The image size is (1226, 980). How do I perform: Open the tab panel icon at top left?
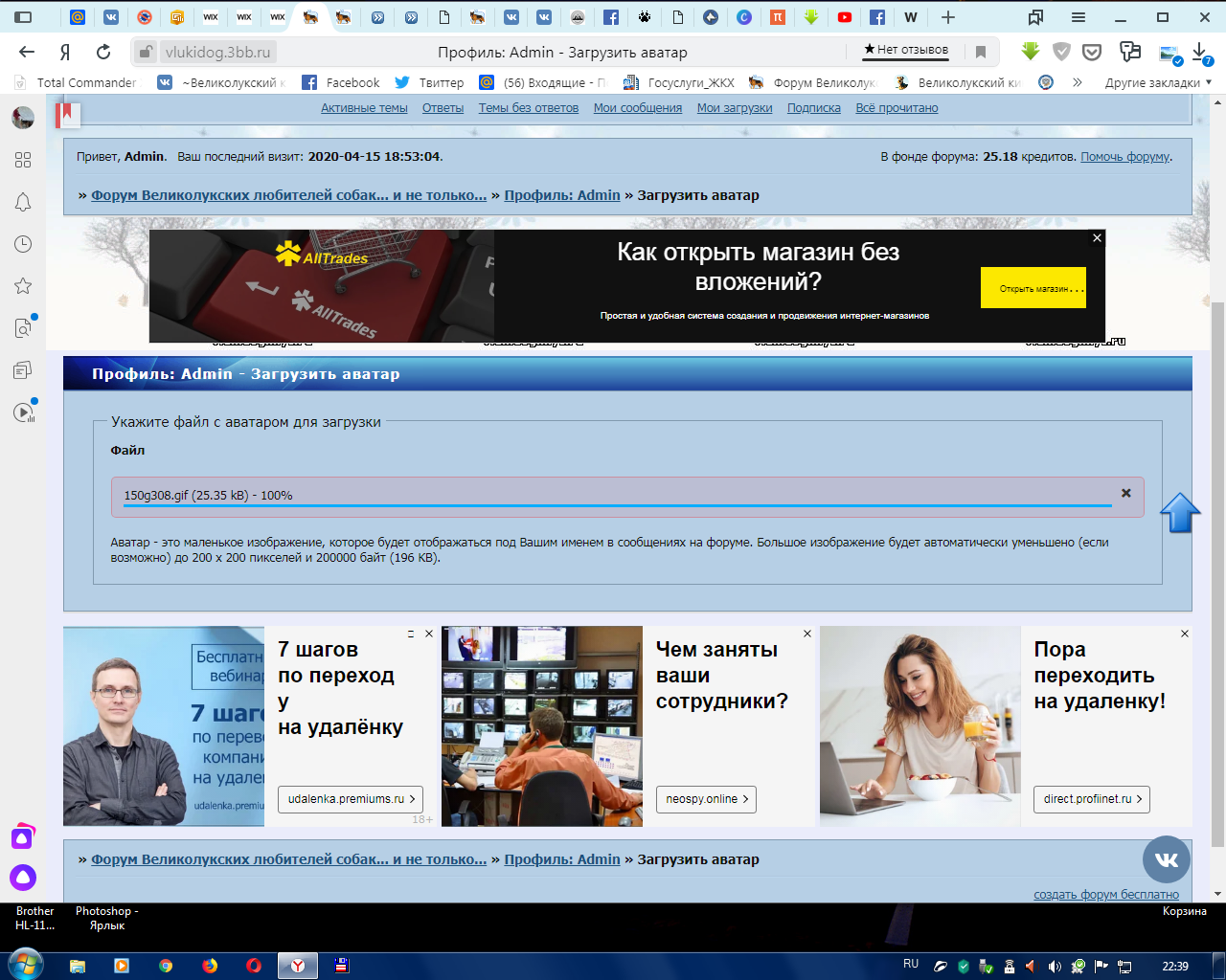click(24, 17)
